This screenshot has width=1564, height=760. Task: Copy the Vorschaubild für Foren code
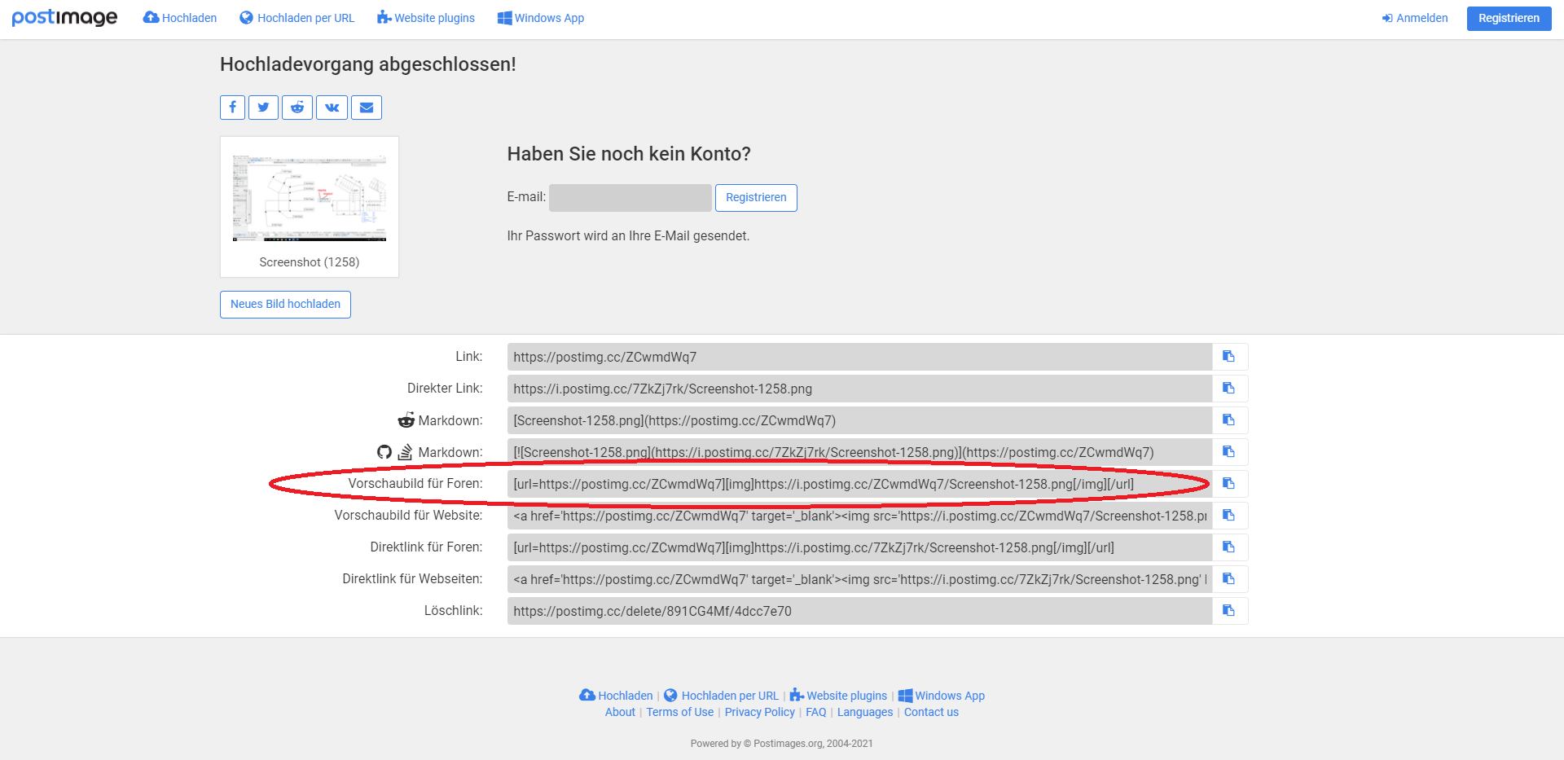point(1229,484)
